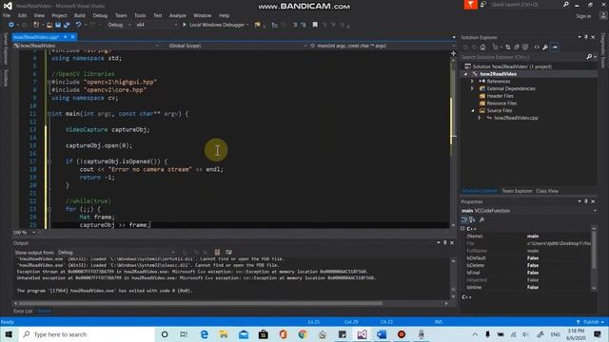Open the Microsoft Store taskbar icon
This screenshot has height=342, width=609.
264,334
